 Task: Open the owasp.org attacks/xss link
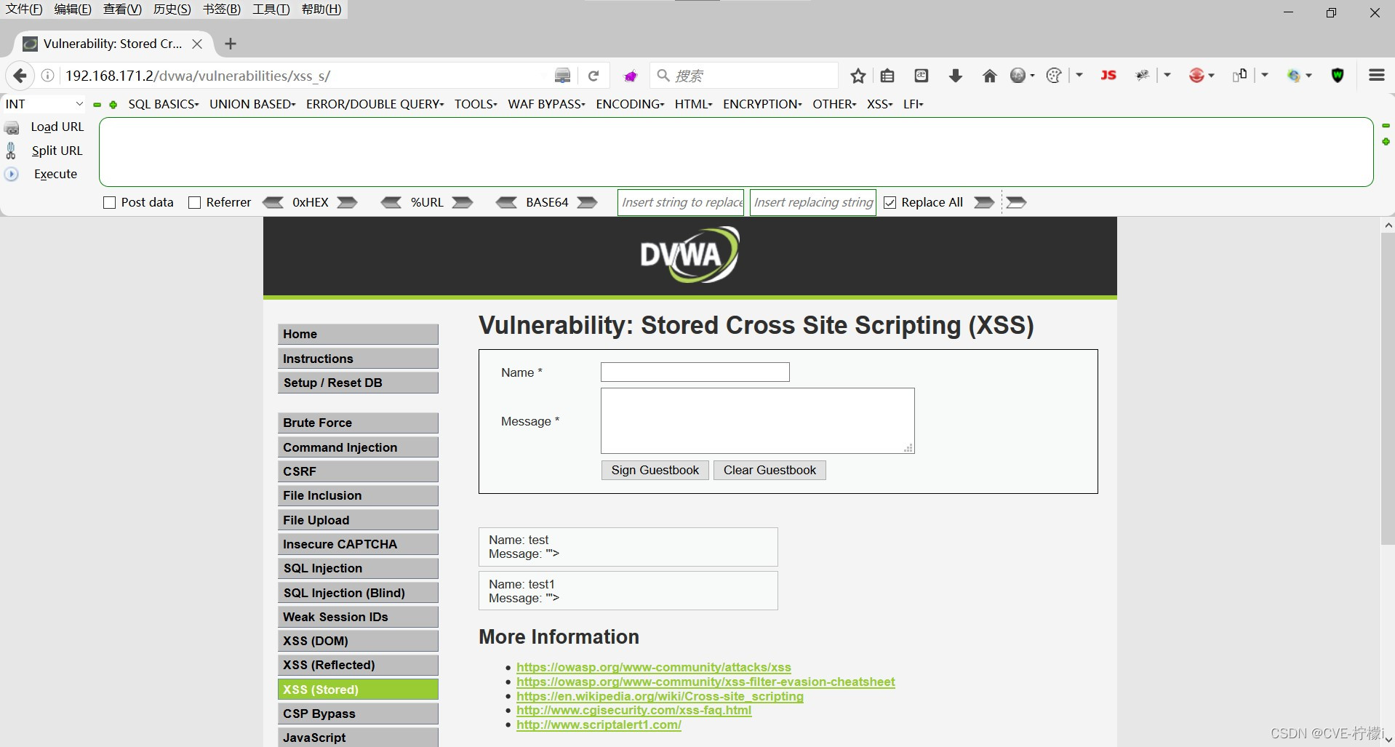point(654,667)
